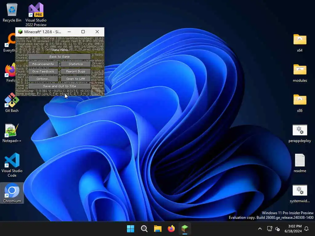
Task: Maximize the Minecraft window
Action: pos(83,32)
